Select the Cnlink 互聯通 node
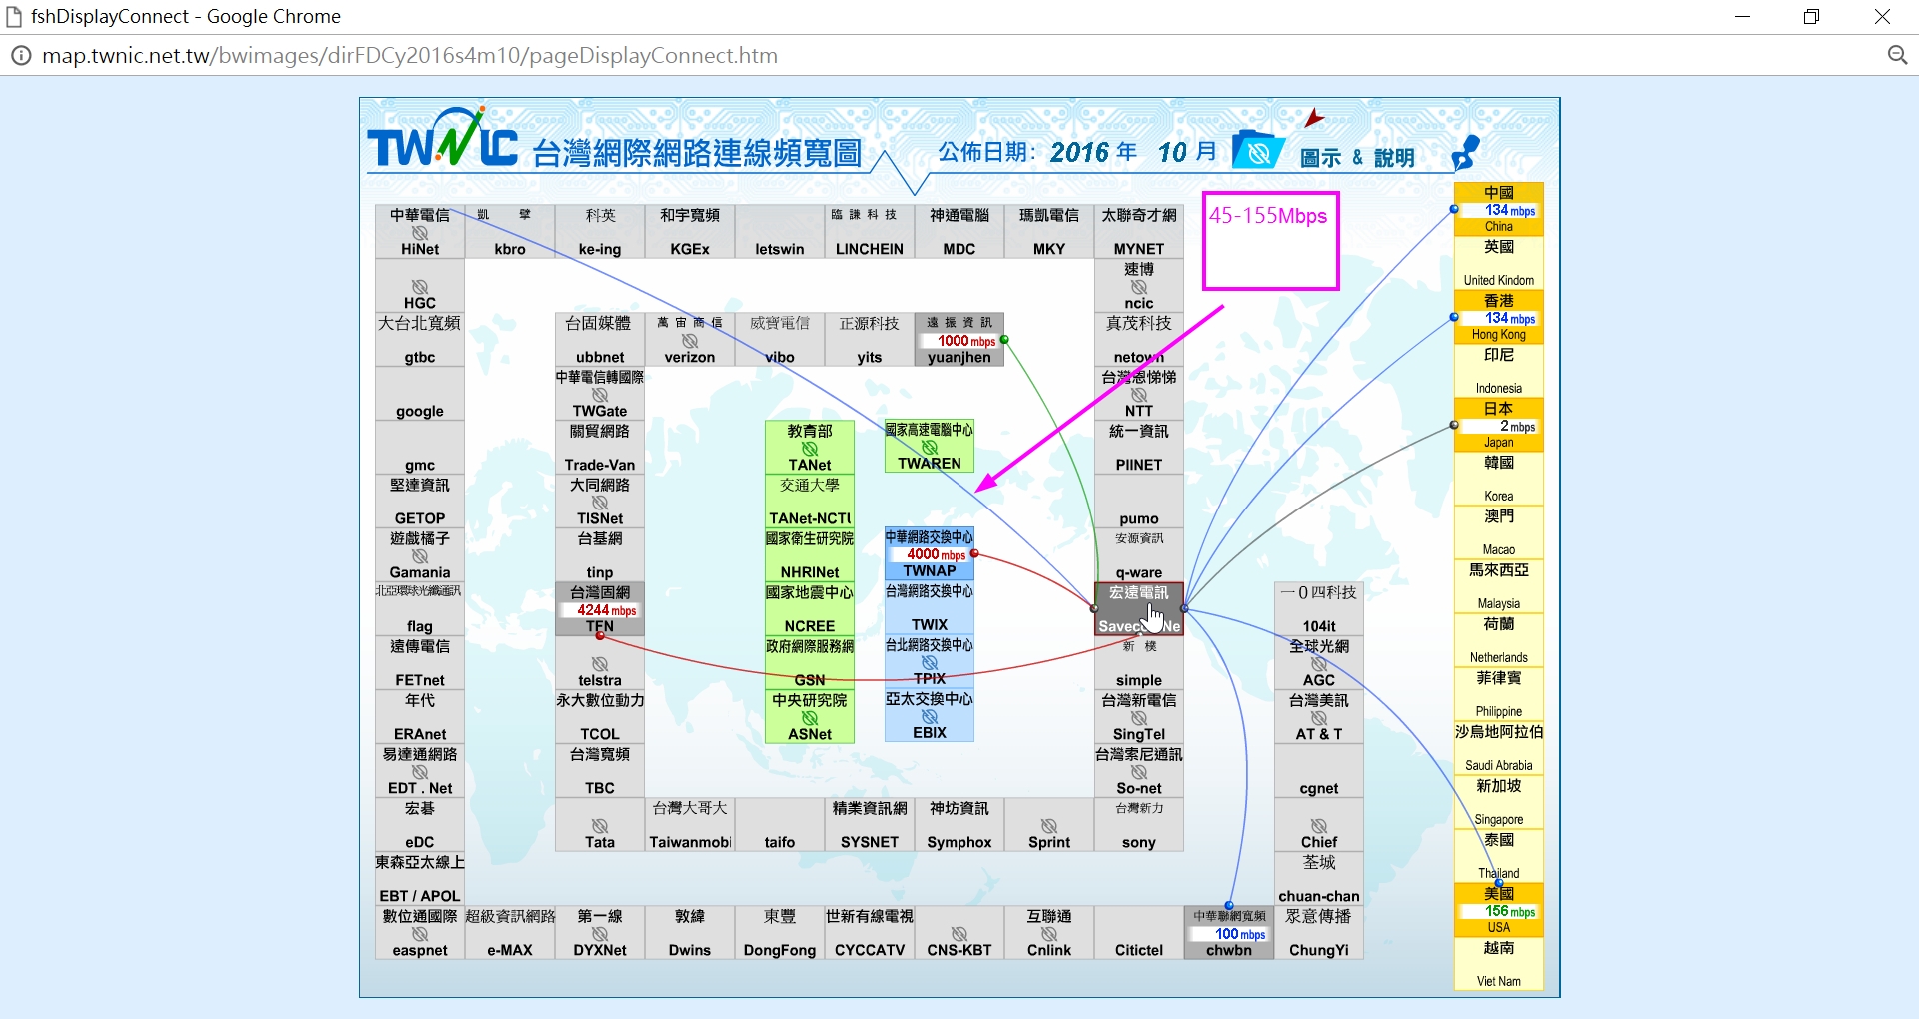This screenshot has height=1019, width=1919. (x=1049, y=933)
